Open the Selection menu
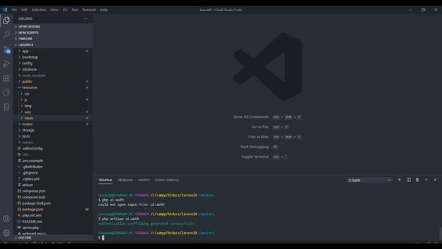Image resolution: width=442 pixels, height=249 pixels. (x=39, y=10)
